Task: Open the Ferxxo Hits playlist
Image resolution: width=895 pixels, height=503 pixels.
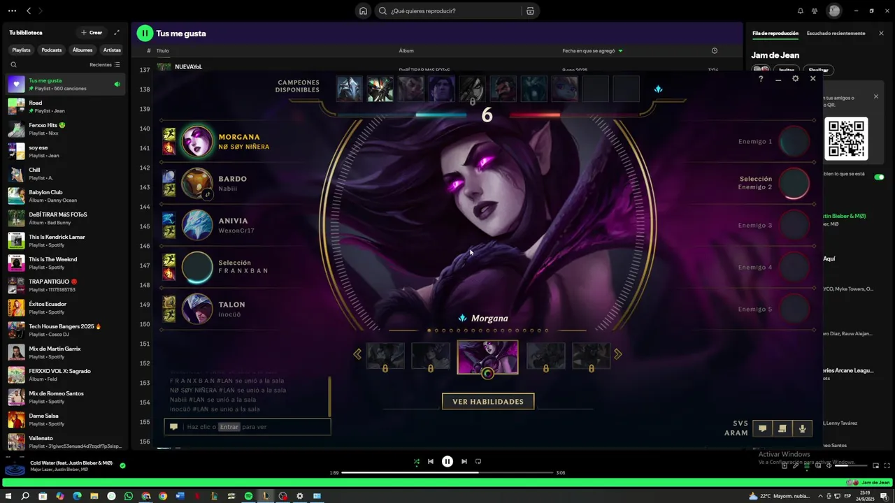Action: pos(65,129)
